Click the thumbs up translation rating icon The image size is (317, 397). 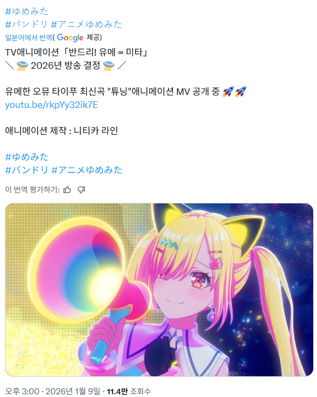click(x=67, y=190)
